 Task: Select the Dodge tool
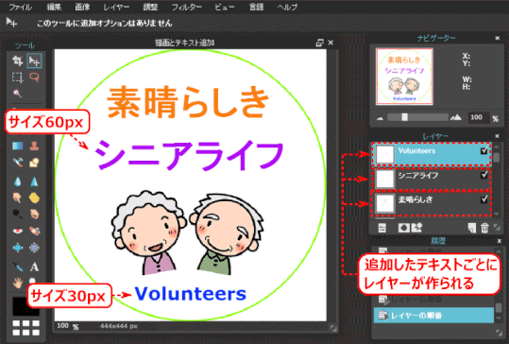pos(17,215)
